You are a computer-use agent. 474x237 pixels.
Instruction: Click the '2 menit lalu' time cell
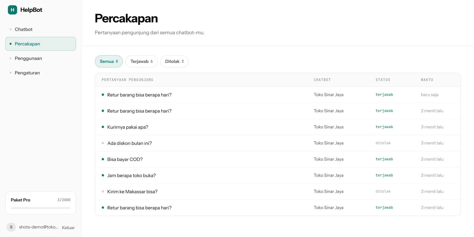[432, 111]
